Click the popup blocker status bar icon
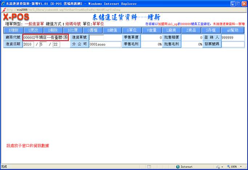Screen dimensions: 248x170 tap(149, 167)
